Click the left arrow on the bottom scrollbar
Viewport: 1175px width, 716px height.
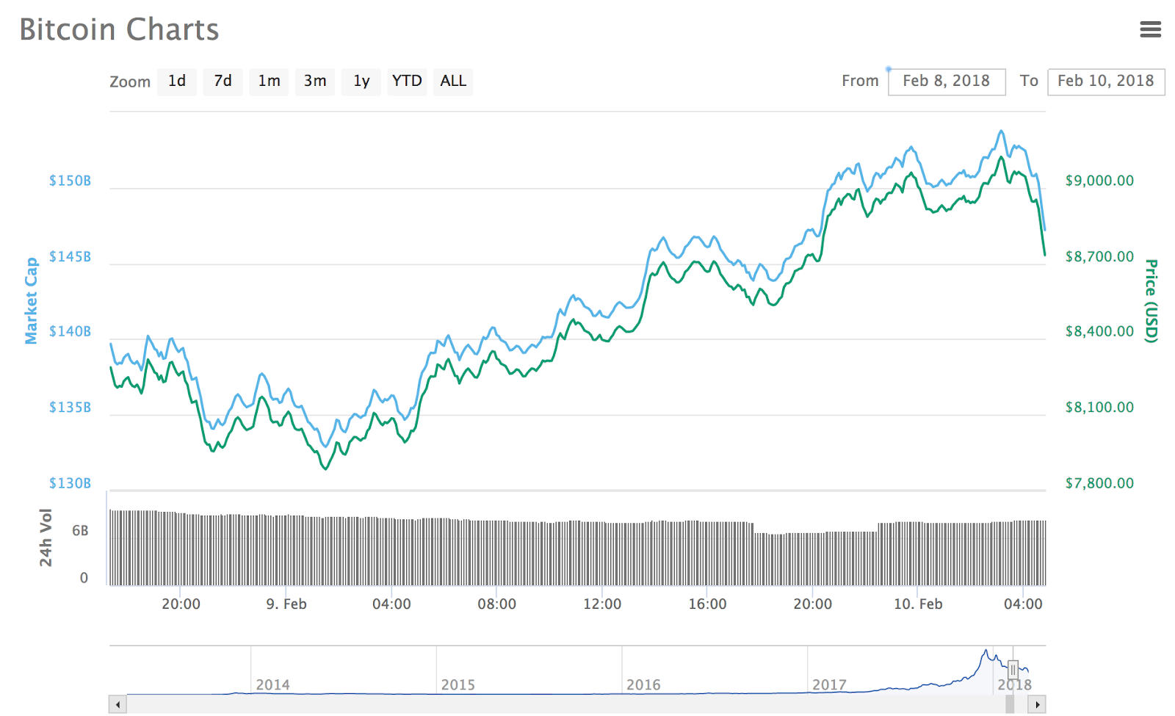[x=117, y=704]
